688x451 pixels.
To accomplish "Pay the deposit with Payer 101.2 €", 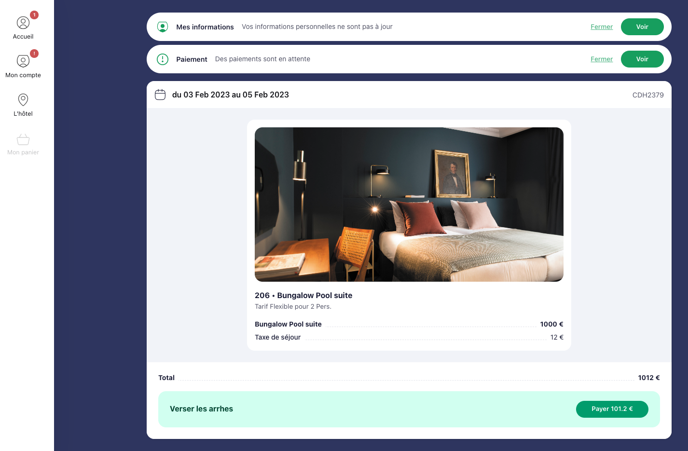I will pyautogui.click(x=612, y=409).
